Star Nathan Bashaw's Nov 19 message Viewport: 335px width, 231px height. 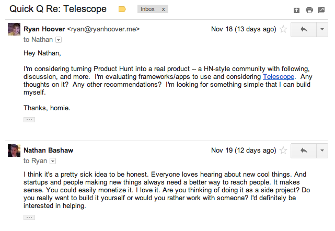tap(283, 151)
